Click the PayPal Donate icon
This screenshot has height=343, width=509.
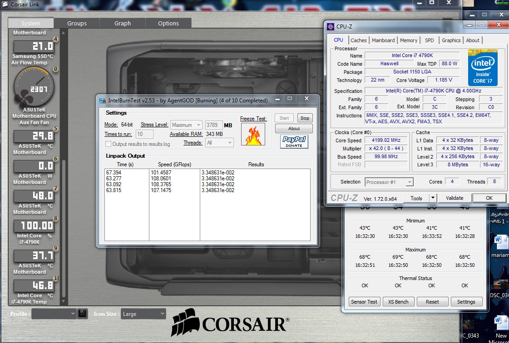[x=294, y=142]
